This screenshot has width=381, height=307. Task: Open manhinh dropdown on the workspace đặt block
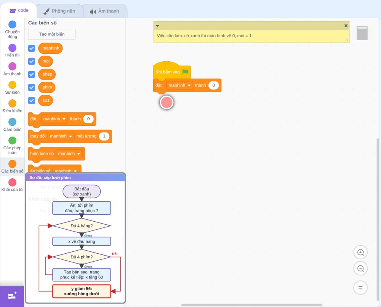click(x=179, y=85)
